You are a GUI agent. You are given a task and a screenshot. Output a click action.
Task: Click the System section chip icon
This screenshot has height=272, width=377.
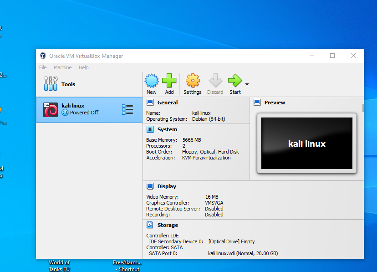pyautogui.click(x=150, y=129)
